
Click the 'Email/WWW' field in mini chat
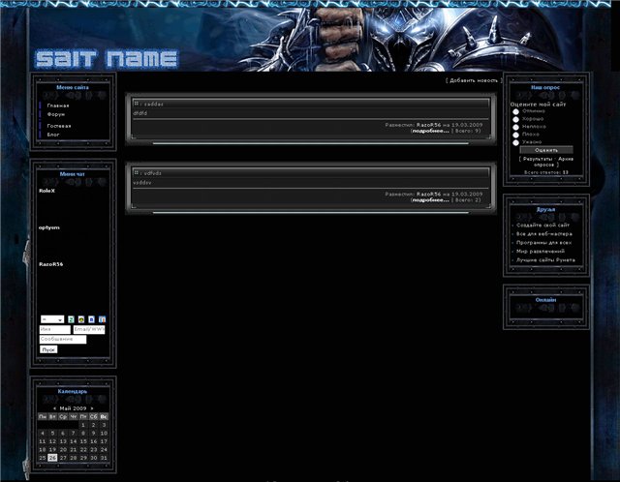pyautogui.click(x=89, y=329)
